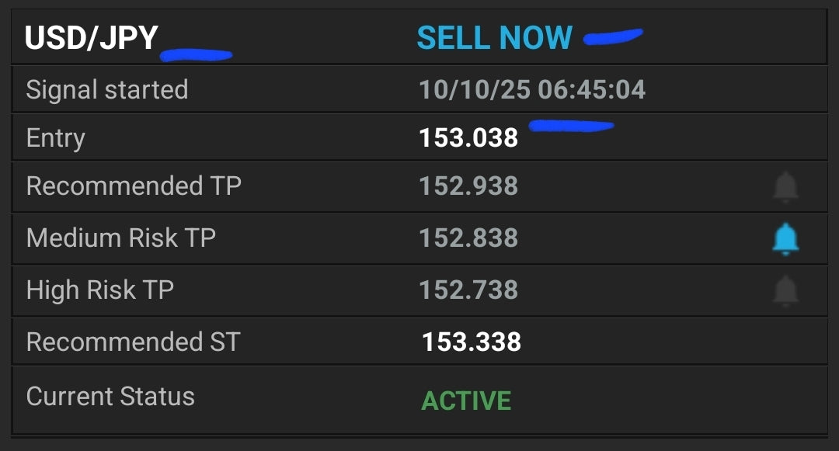Click the 10/10/25 06:45:04 timestamp
This screenshot has height=451, width=839.
(x=532, y=90)
